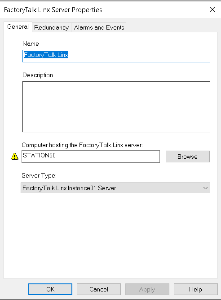Open the Server Type combo box
Screen dimensions: 221x300
[x=115, y=188]
